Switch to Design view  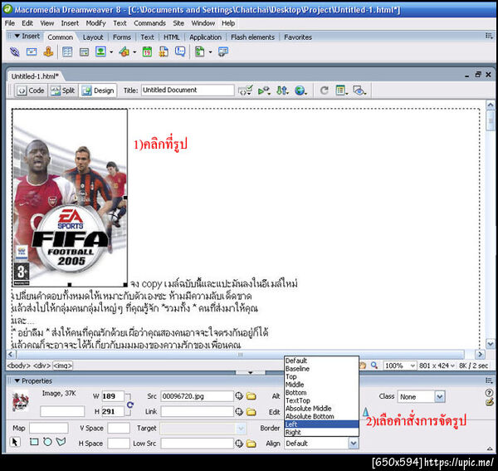click(98, 91)
